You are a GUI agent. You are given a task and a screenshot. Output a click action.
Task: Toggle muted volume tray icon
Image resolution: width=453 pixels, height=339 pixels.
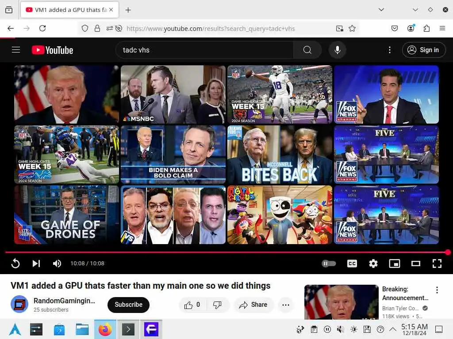tap(340, 329)
